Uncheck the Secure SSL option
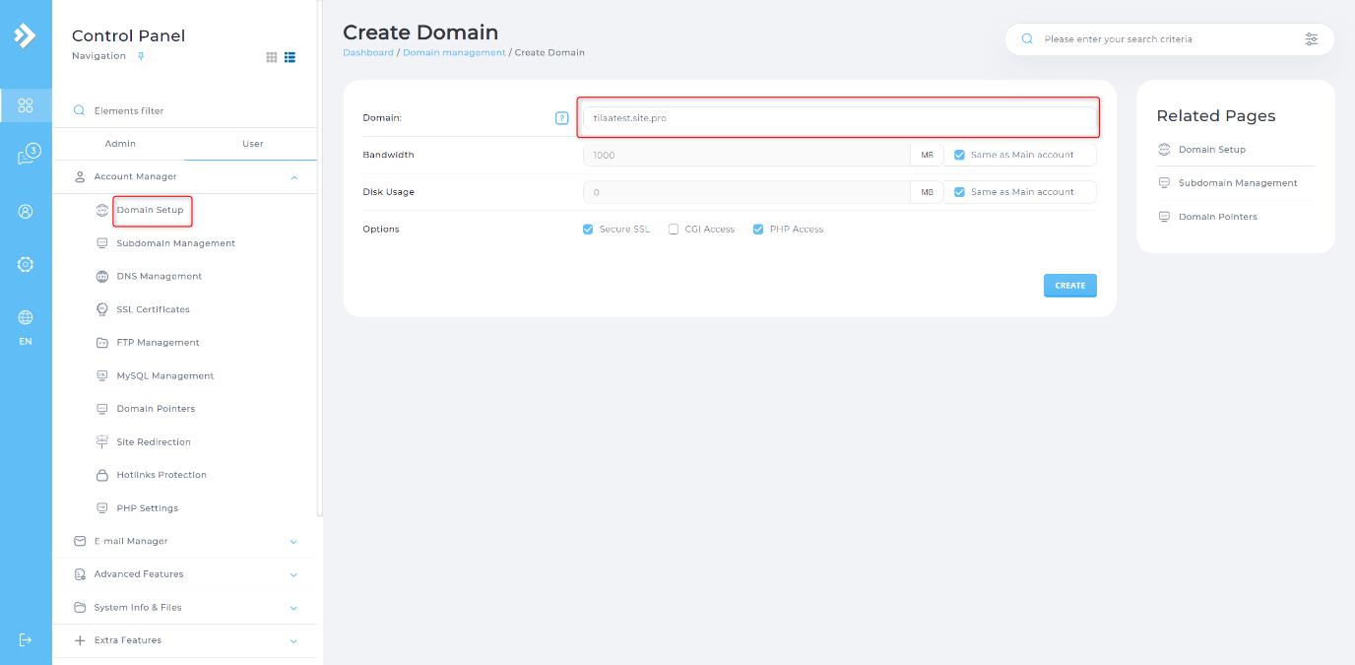 click(588, 229)
